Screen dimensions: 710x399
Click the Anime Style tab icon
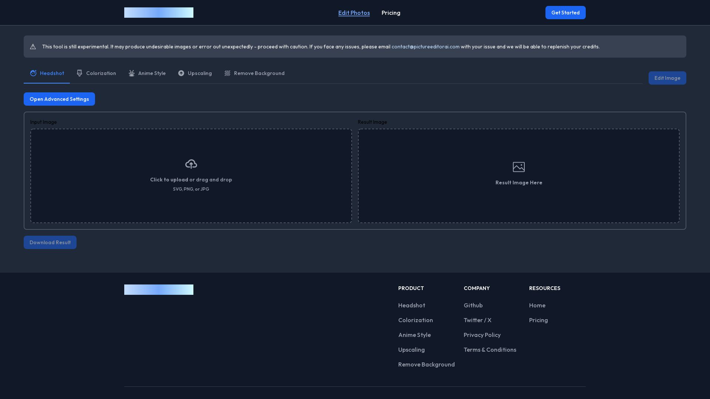tap(132, 73)
